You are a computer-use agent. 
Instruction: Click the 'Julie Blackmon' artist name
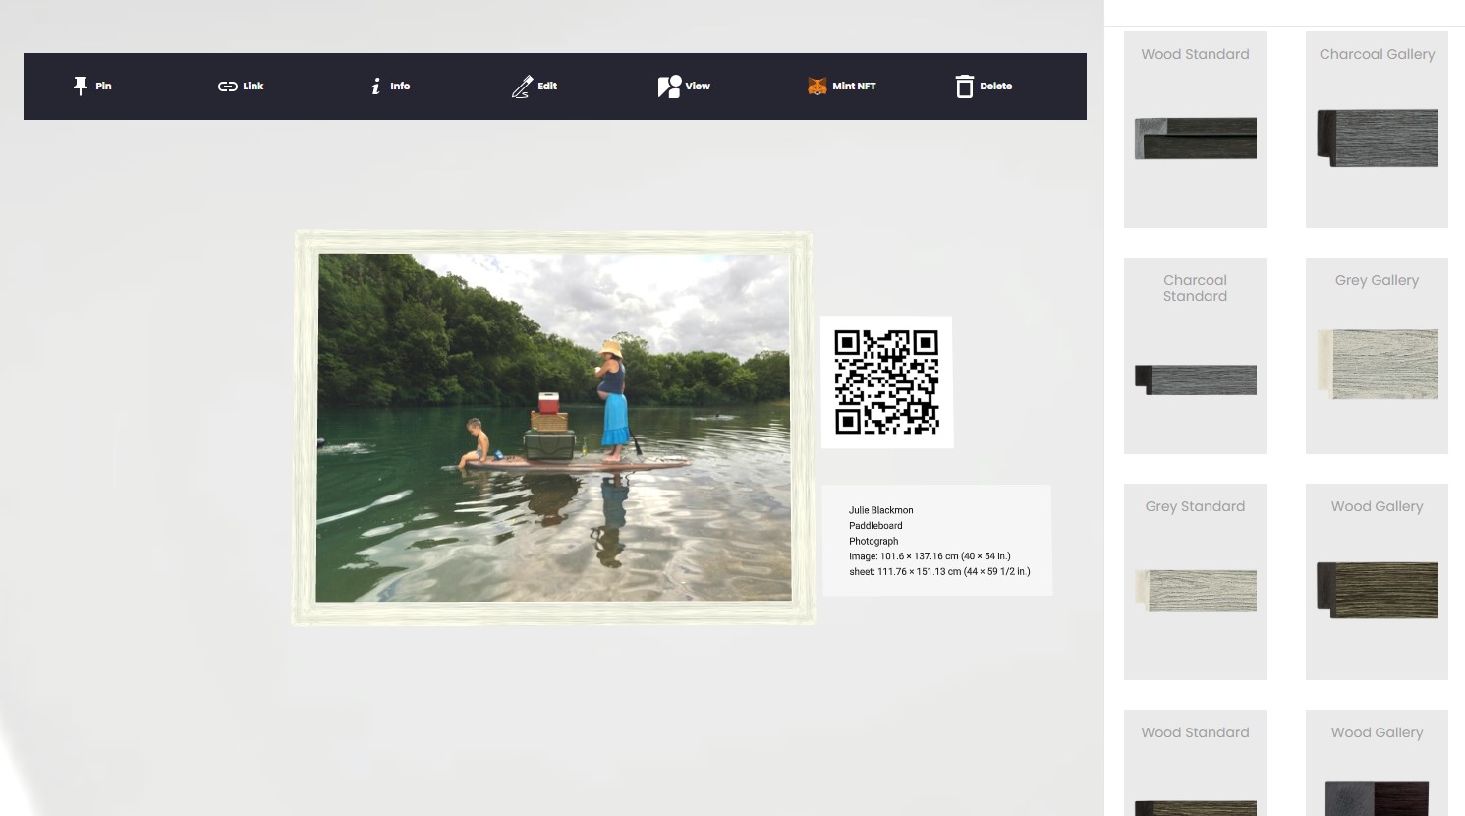[x=881, y=510]
